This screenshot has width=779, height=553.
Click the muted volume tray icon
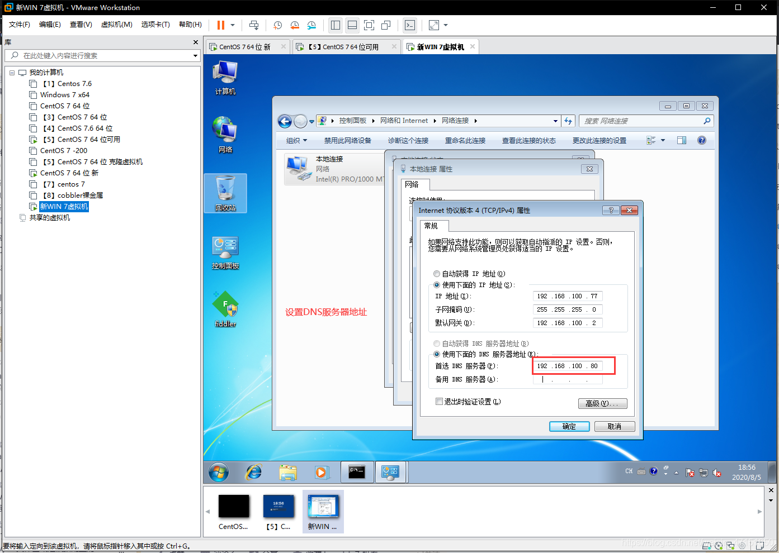coord(717,473)
